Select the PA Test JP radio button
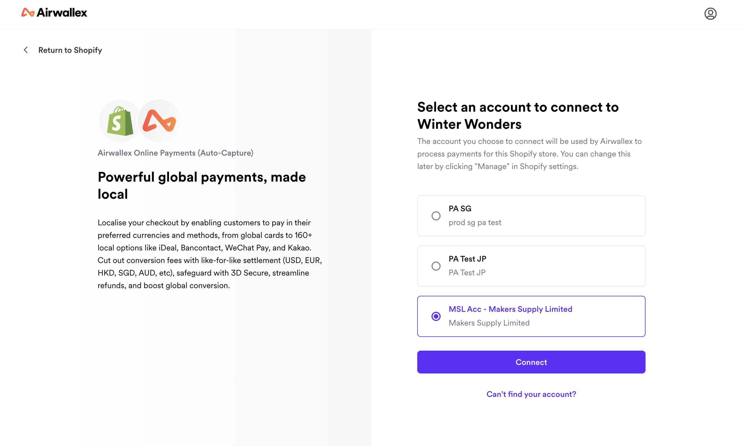Screen dimensions: 742x446 [436, 266]
